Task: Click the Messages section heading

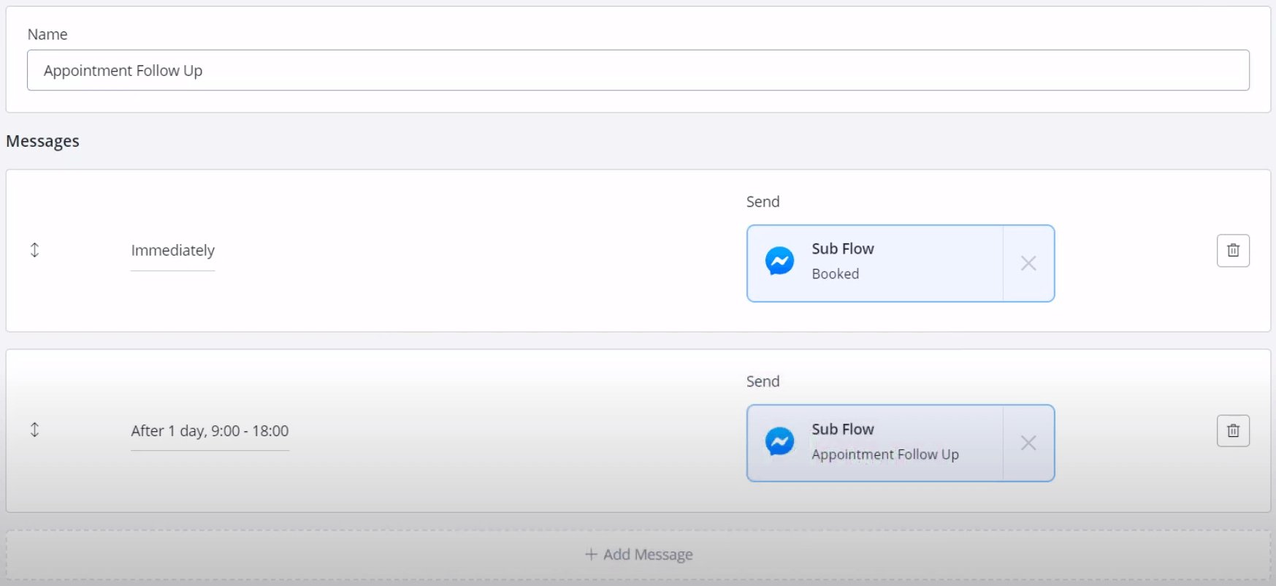Action: coord(42,141)
